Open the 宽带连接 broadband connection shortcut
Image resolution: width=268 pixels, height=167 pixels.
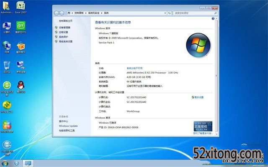pos(21,67)
